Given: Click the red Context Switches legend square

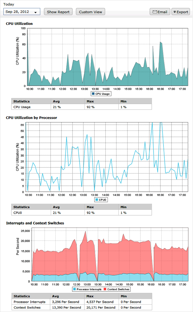Looking at the screenshot, I should click(x=105, y=289).
